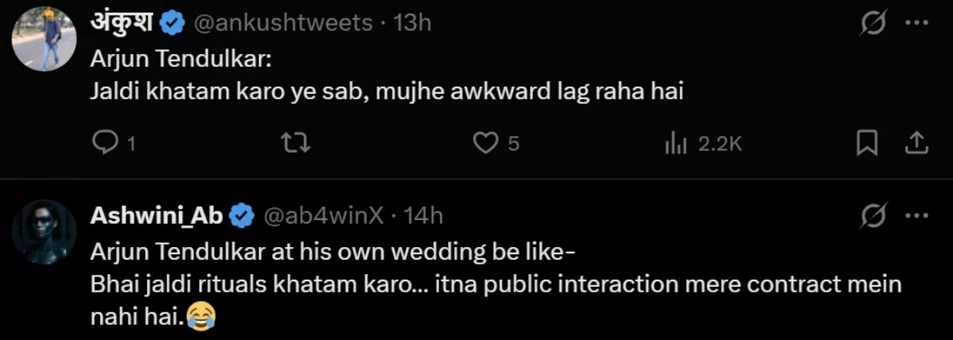
Task: Click the Ashwini_Ab display name
Action: pos(157,214)
